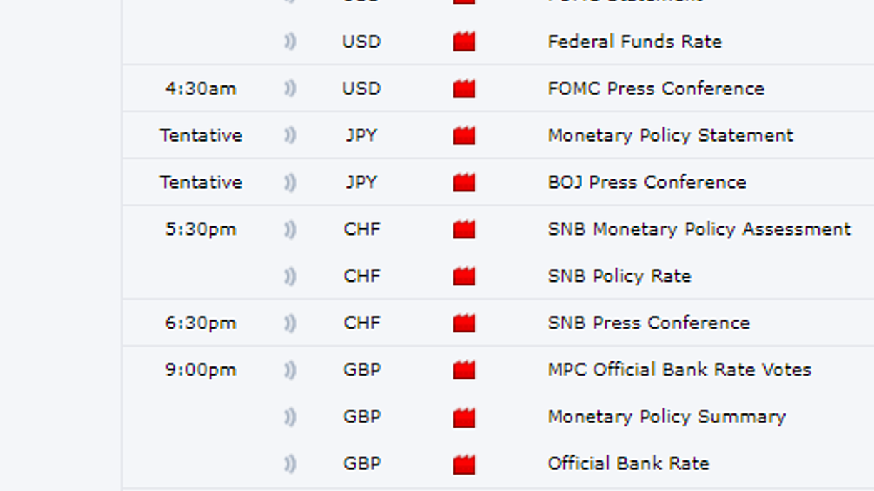Click the red impact icon for SNB Policy Rate
Viewport: 874px width, 491px height.
pos(464,276)
